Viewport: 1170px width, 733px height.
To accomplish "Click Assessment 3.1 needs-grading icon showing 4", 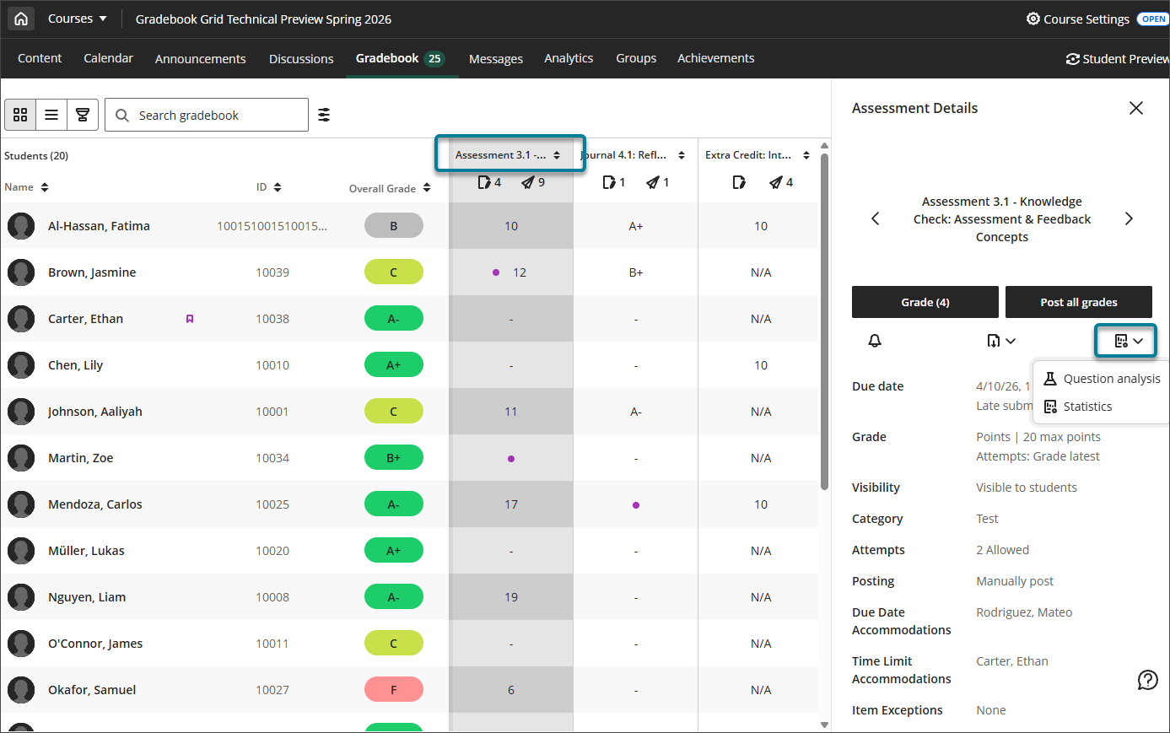I will pos(489,182).
